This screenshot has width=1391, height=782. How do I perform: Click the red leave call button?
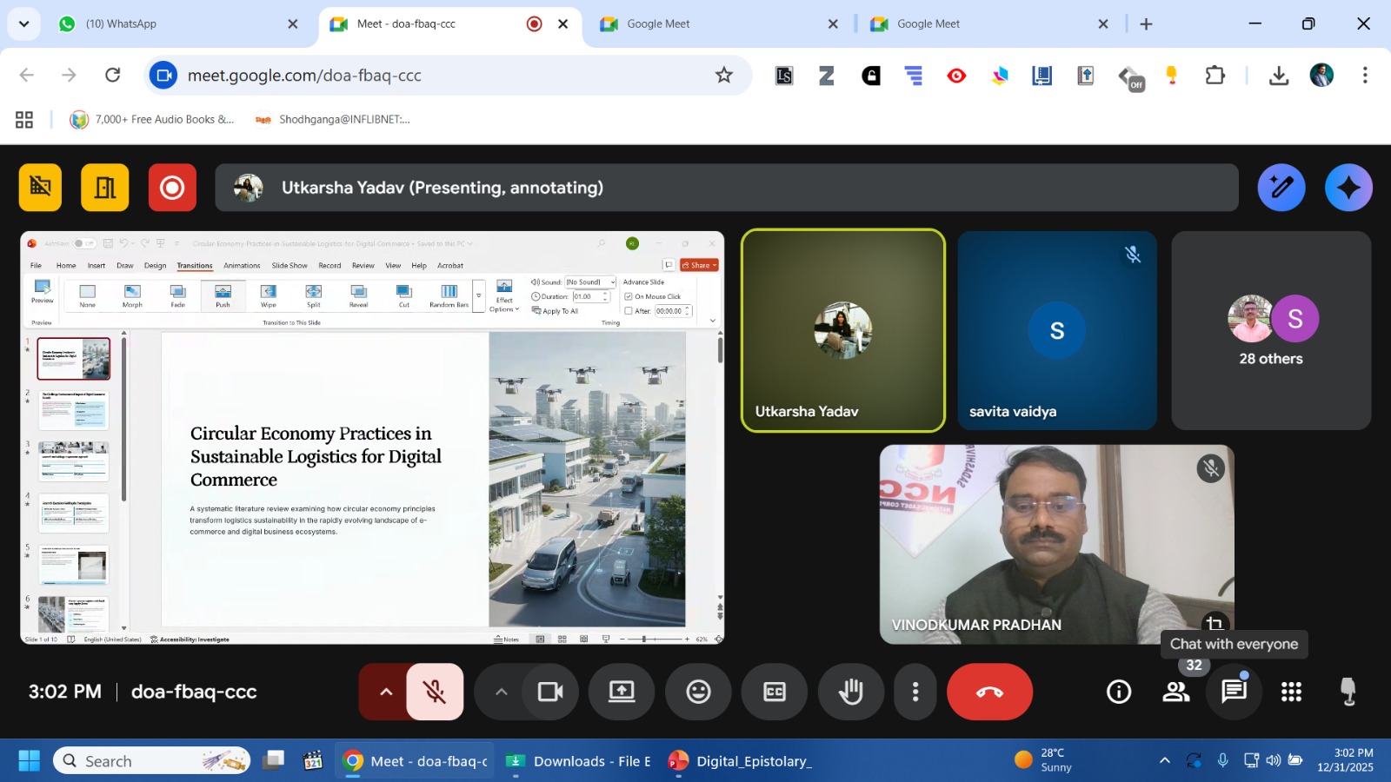click(x=989, y=692)
